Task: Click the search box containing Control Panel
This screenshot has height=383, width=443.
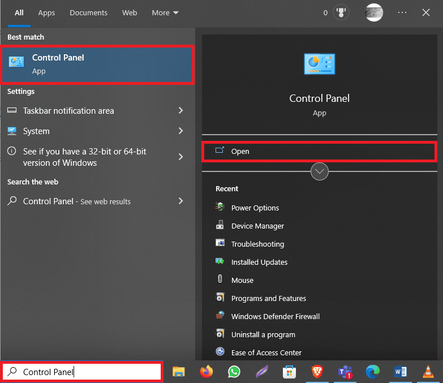Action: click(x=82, y=372)
